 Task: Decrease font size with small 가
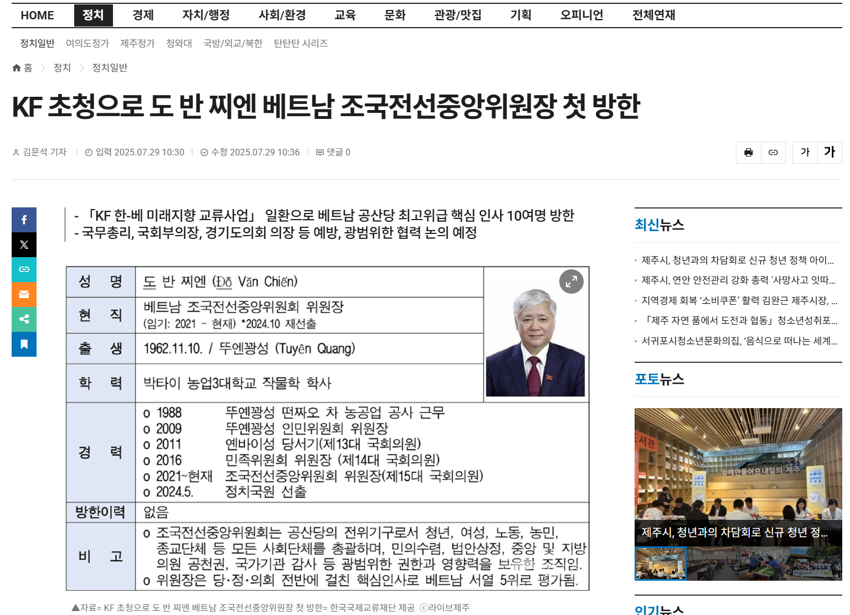805,153
